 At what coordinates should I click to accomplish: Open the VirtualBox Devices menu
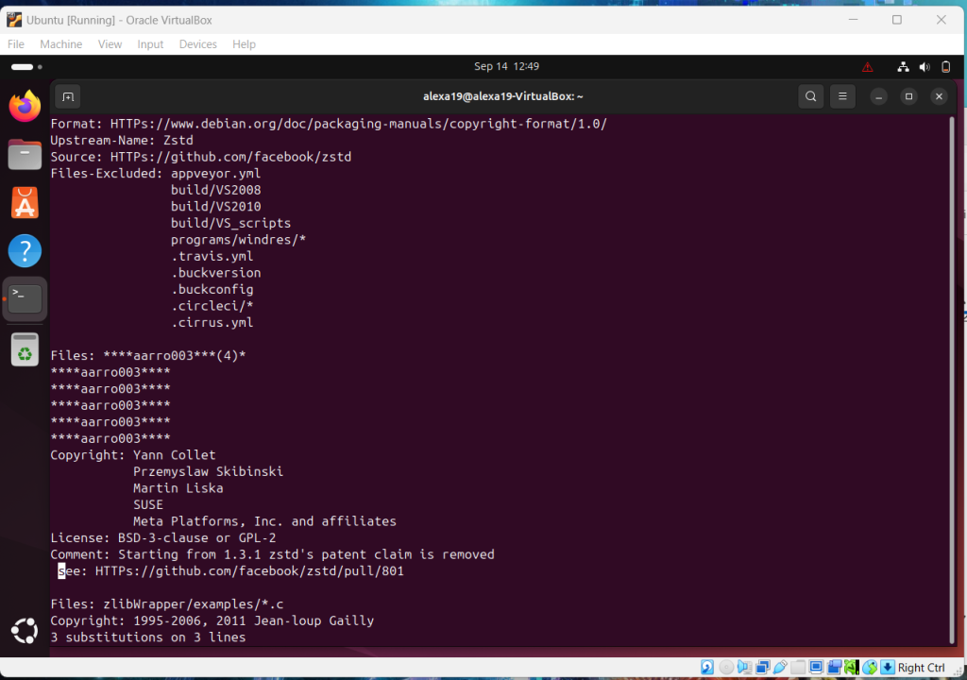197,44
